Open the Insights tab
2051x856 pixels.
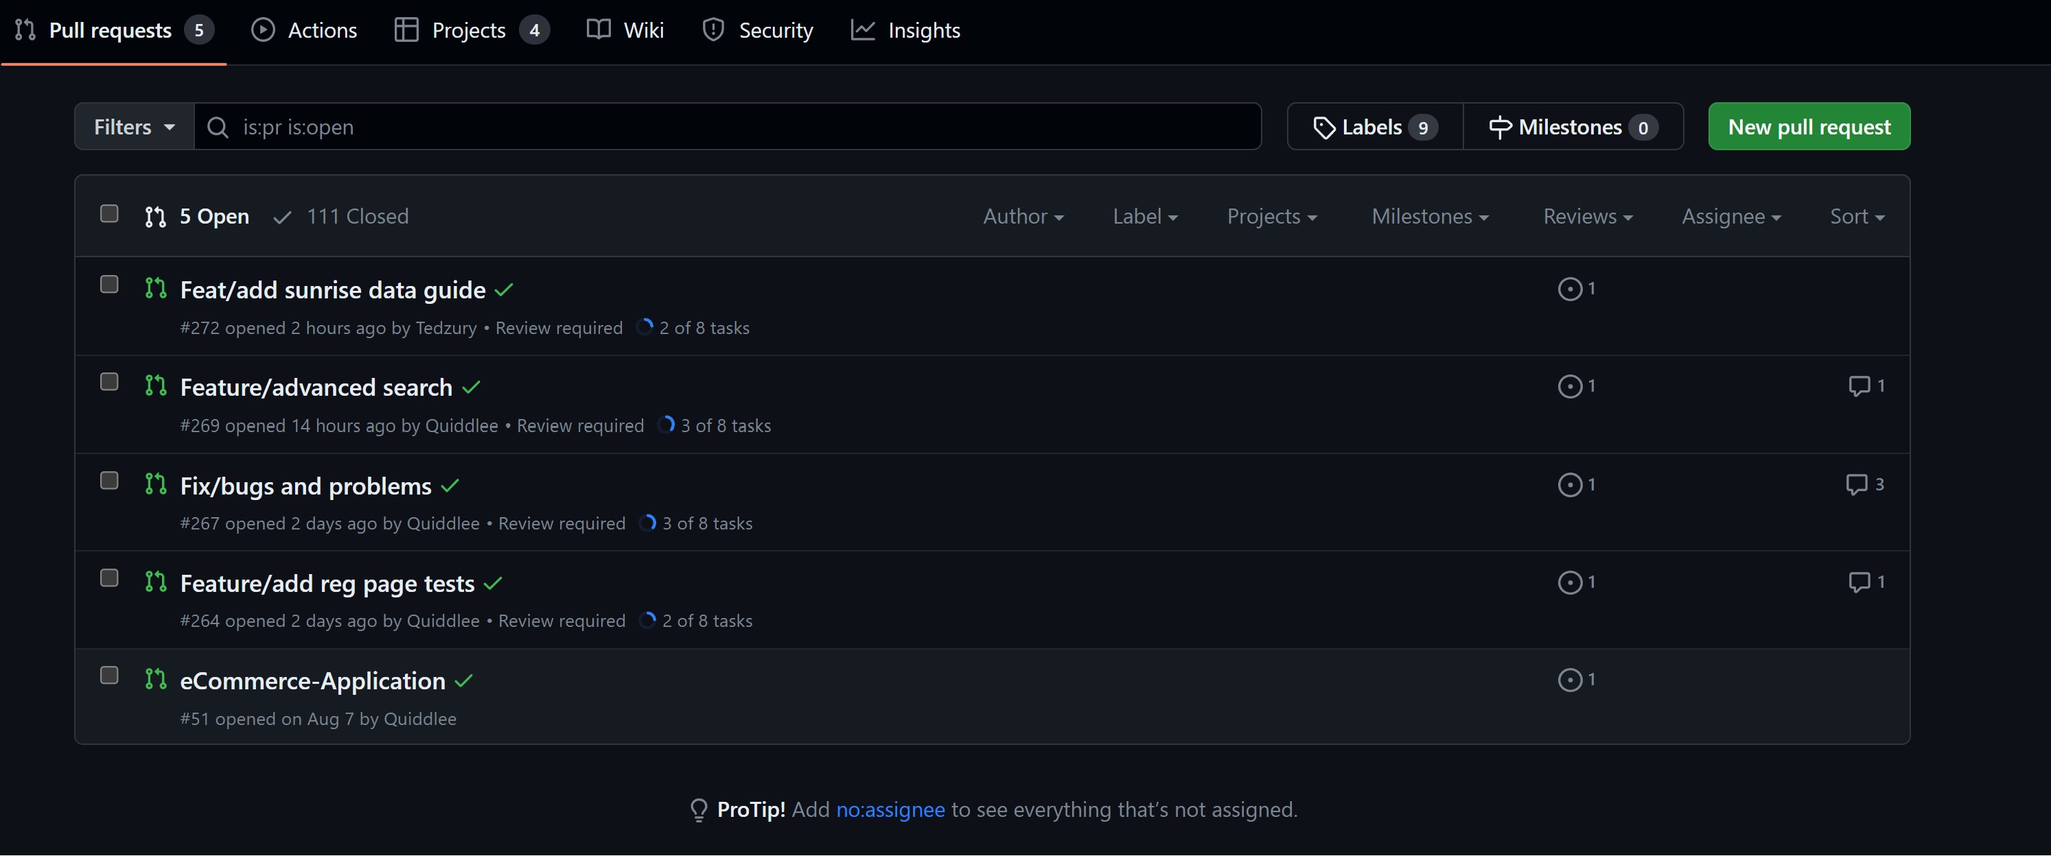pyautogui.click(x=905, y=30)
